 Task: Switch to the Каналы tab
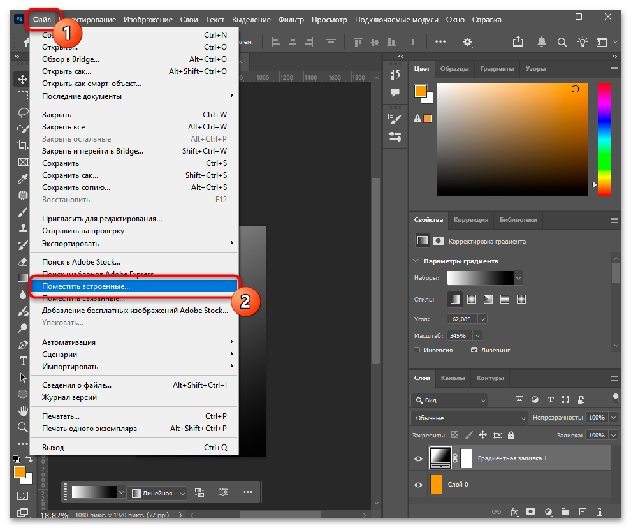click(x=453, y=378)
